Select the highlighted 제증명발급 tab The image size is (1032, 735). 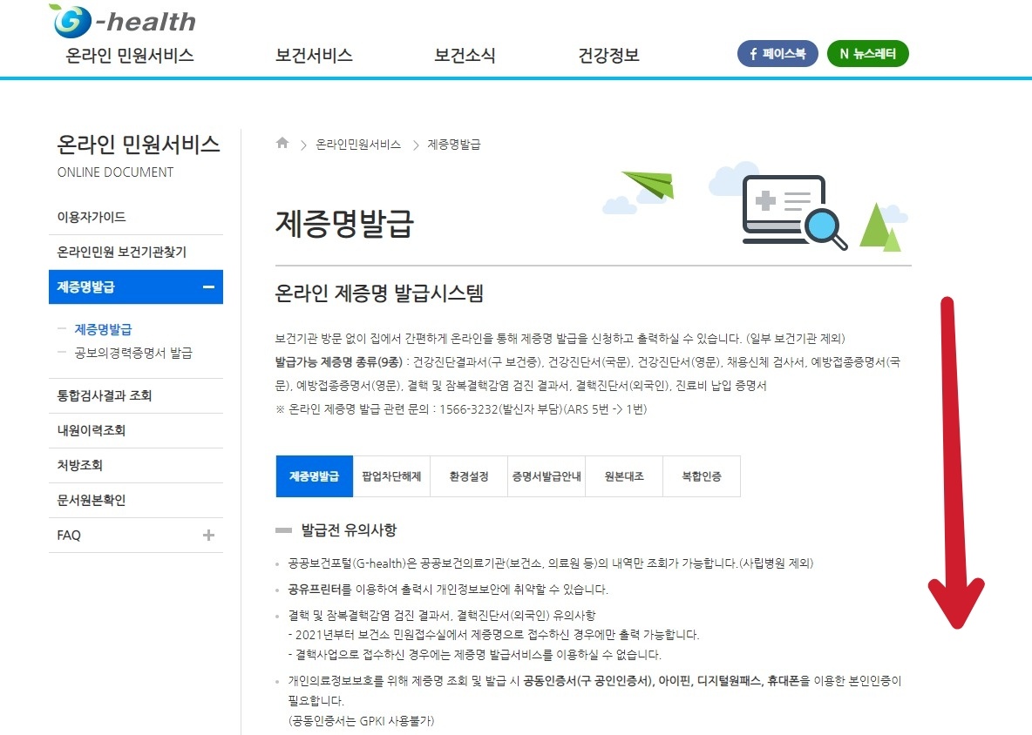[x=314, y=476]
